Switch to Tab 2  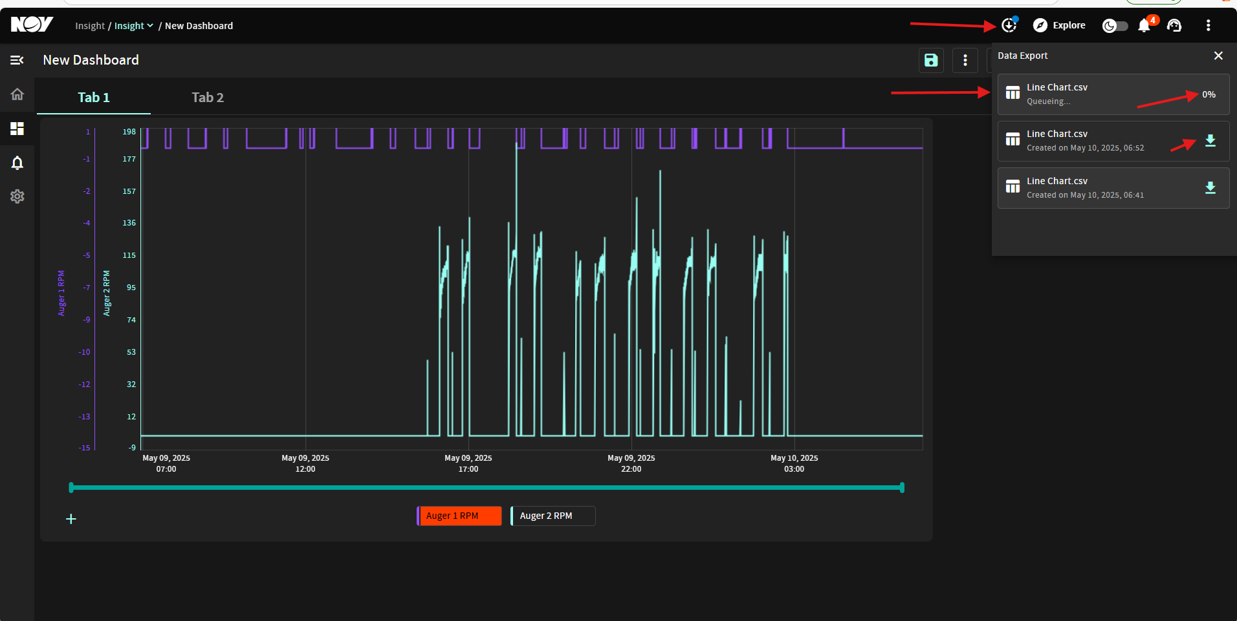[208, 98]
